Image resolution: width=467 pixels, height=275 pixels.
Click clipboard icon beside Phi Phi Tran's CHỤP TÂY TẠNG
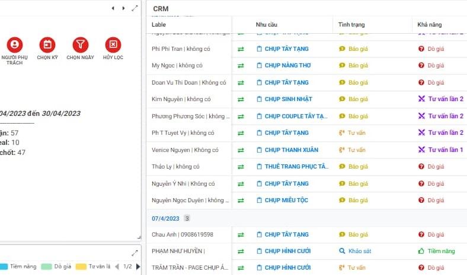pyautogui.click(x=260, y=48)
